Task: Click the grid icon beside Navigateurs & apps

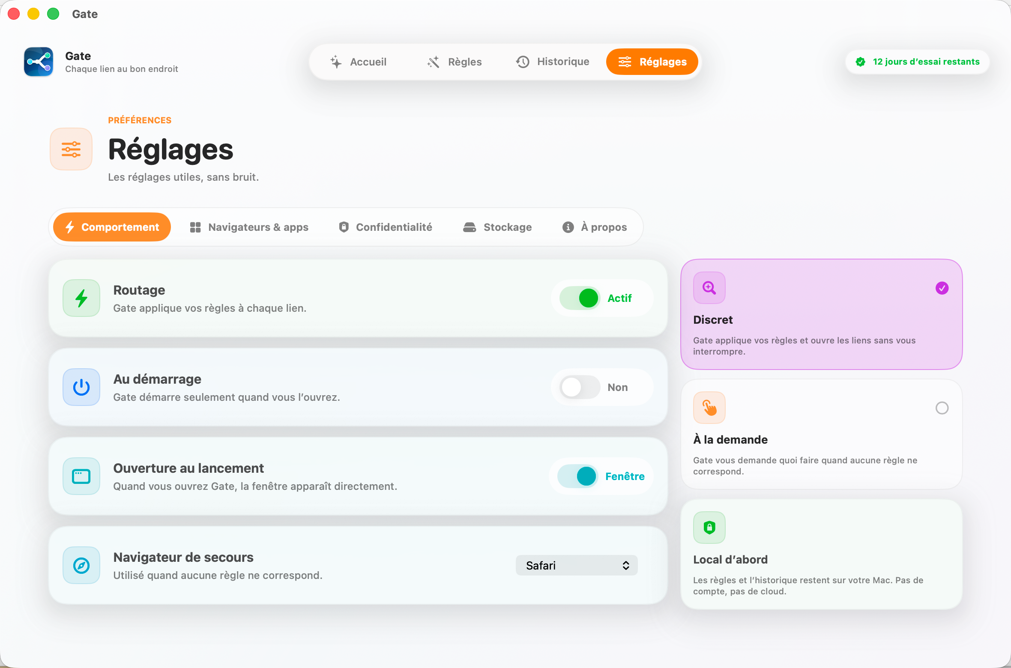Action: 195,227
